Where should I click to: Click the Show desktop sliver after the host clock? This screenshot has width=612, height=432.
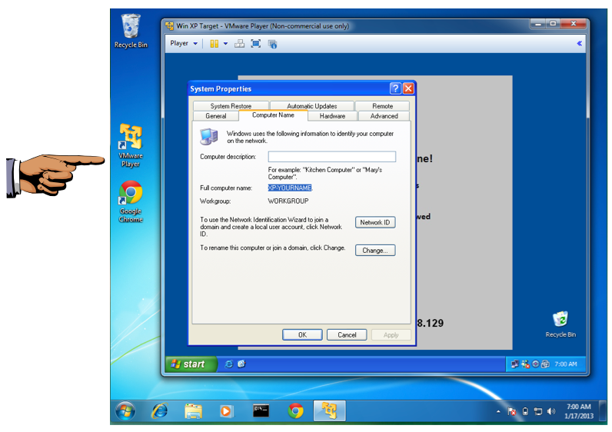603,411
